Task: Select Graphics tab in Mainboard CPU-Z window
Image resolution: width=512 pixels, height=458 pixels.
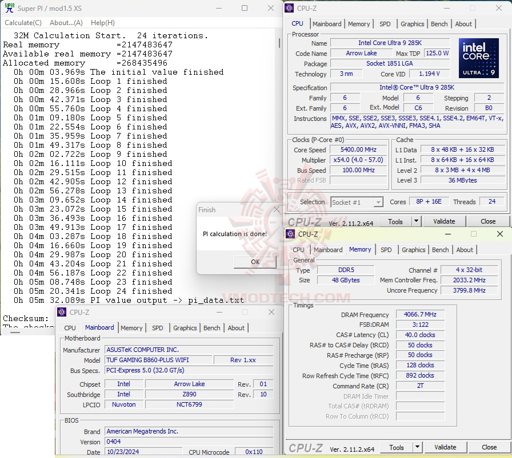Action: [x=185, y=328]
